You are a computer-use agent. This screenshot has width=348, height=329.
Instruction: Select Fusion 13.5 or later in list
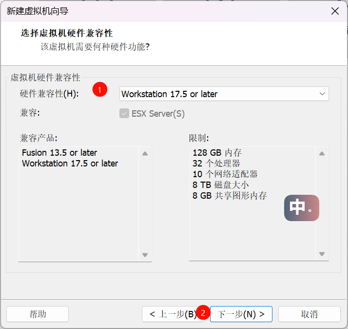(x=59, y=153)
